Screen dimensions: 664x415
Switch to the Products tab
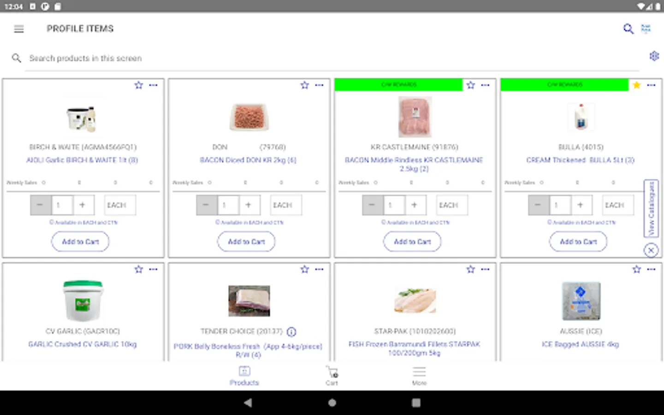[244, 376]
